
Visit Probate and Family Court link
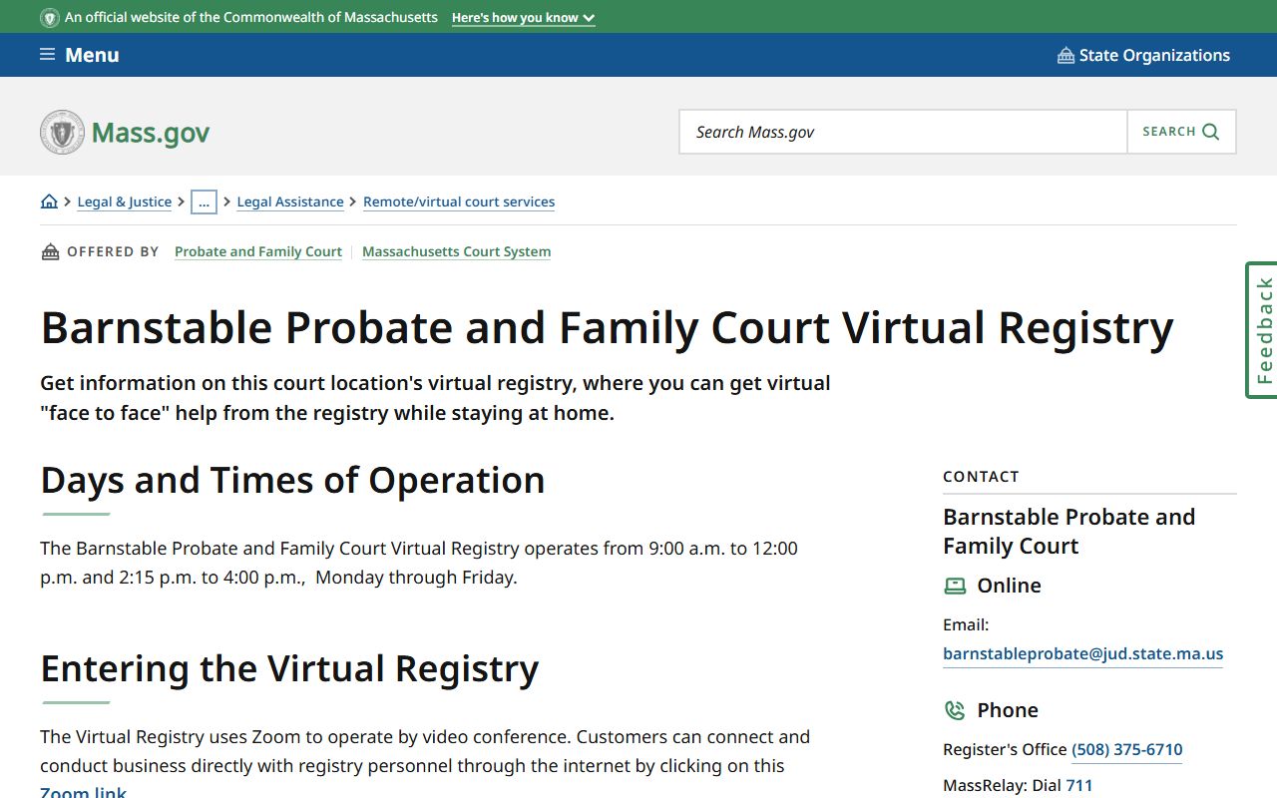(258, 251)
